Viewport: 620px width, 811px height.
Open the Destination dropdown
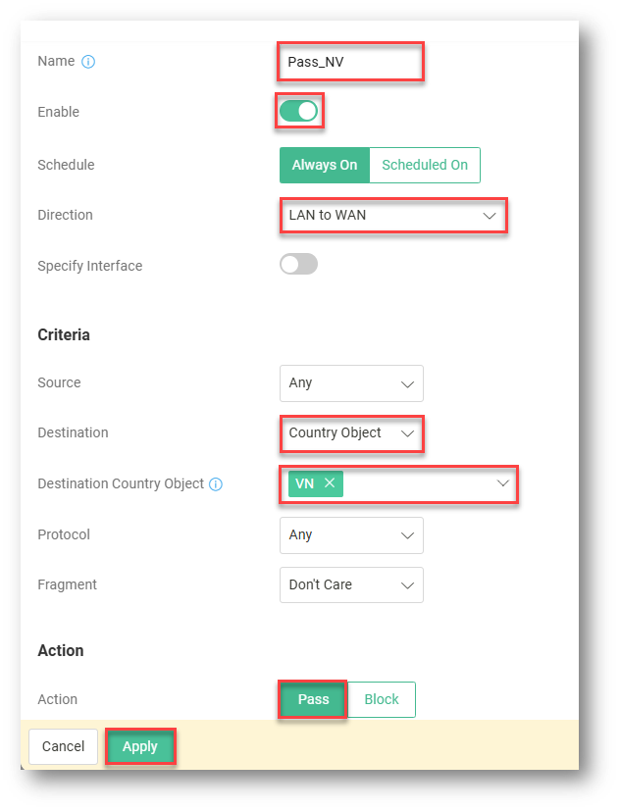pos(351,433)
